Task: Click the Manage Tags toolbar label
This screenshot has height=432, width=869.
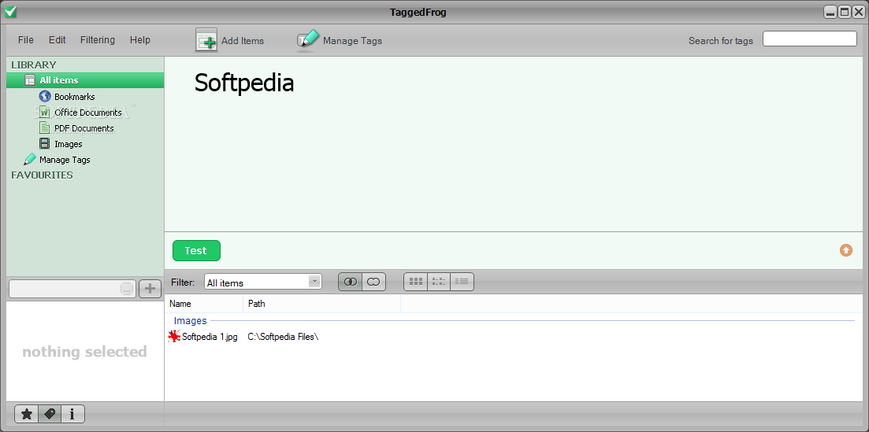Action: [x=352, y=41]
